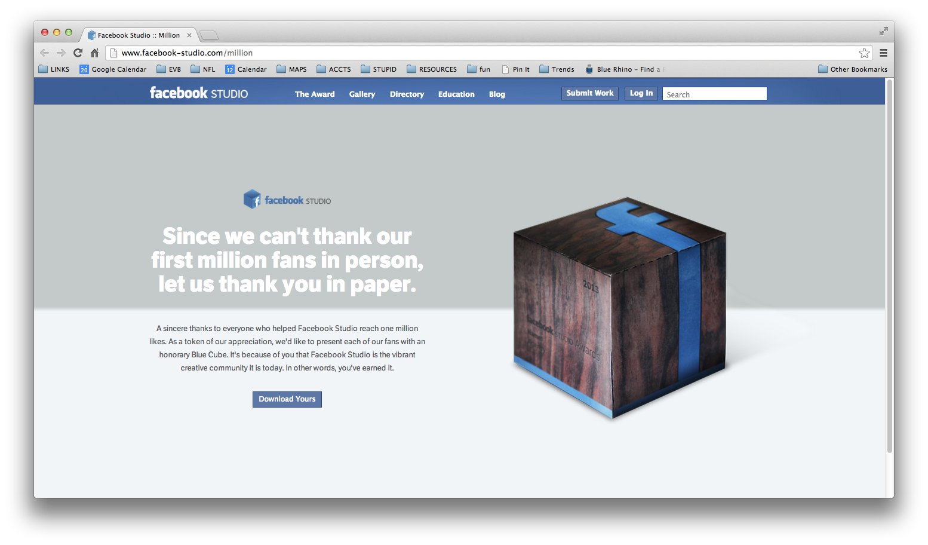Open the LINKS bookmark folder
Screen dimensions: 928x545
pyautogui.click(x=54, y=69)
